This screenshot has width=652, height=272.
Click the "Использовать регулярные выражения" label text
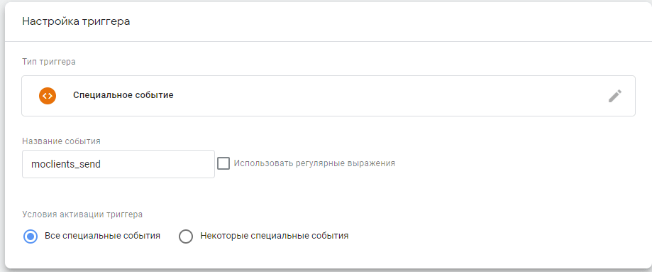[314, 163]
